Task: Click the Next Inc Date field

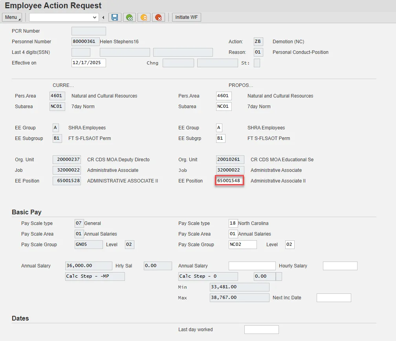Action: (x=334, y=298)
